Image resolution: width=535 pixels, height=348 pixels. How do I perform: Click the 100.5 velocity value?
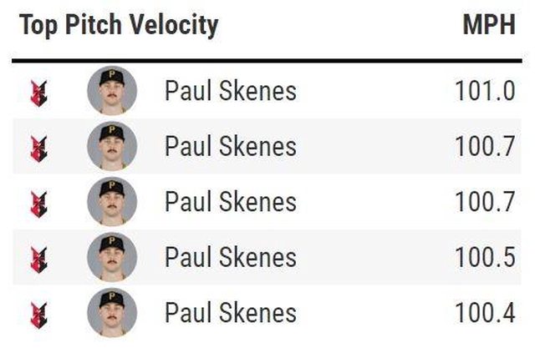pyautogui.click(x=485, y=257)
